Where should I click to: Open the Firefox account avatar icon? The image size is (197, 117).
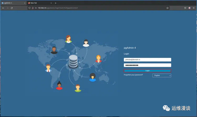pyautogui.click(x=189, y=8)
